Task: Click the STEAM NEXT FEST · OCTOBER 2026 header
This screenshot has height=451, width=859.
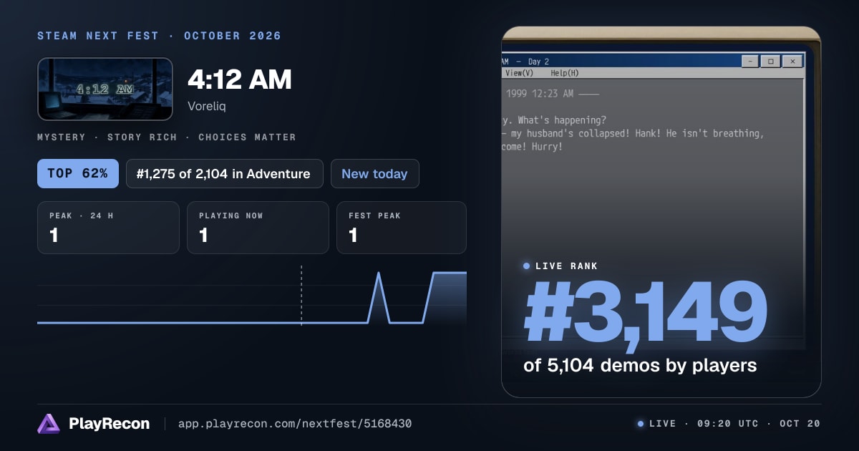Action: click(159, 36)
